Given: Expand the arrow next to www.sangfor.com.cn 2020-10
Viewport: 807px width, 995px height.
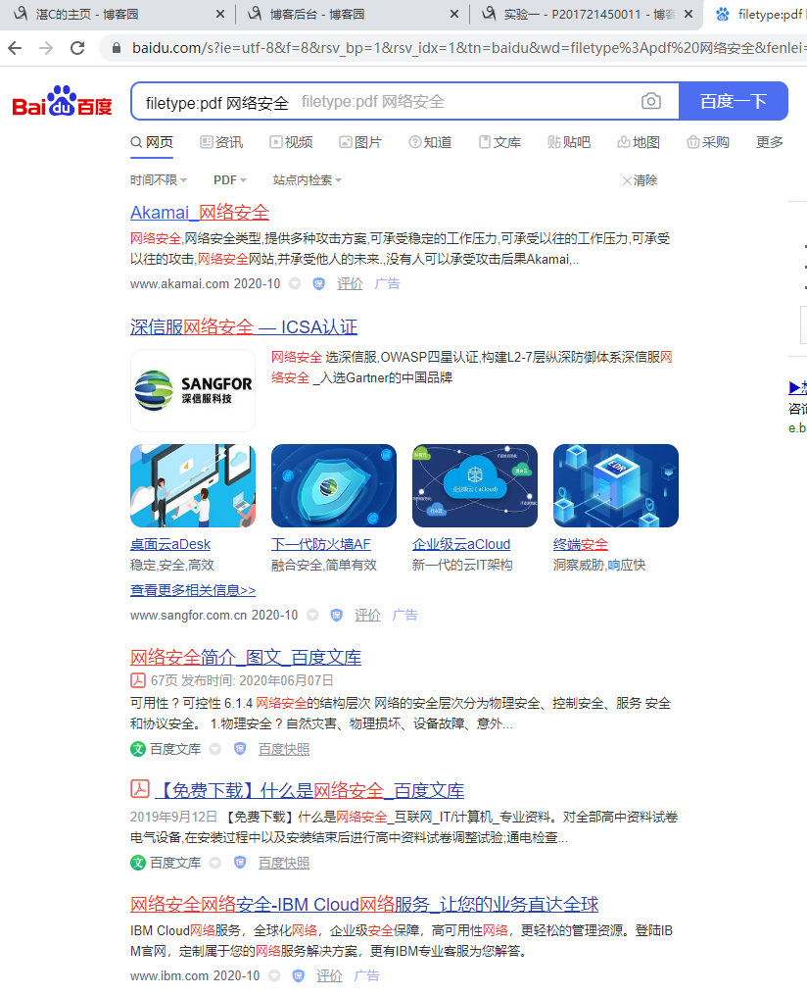Looking at the screenshot, I should [x=312, y=615].
